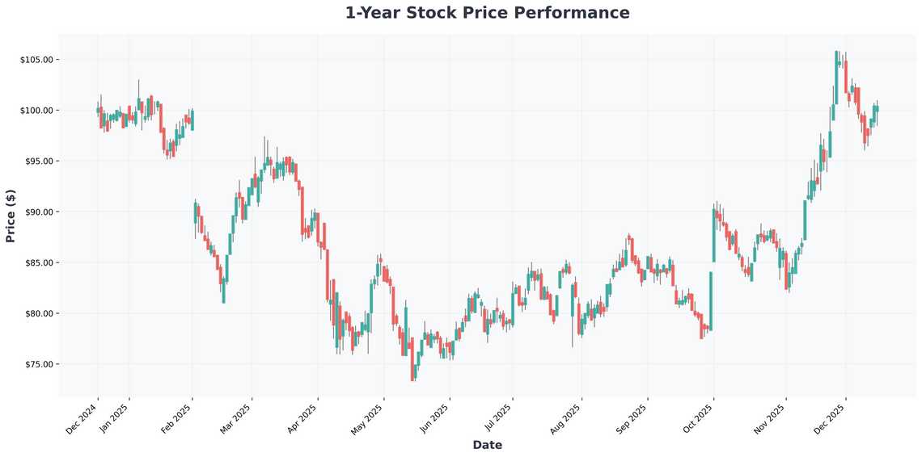922x457 pixels.
Task: Click the chart title '1-Year Stock Price Performance'
Action: point(487,13)
